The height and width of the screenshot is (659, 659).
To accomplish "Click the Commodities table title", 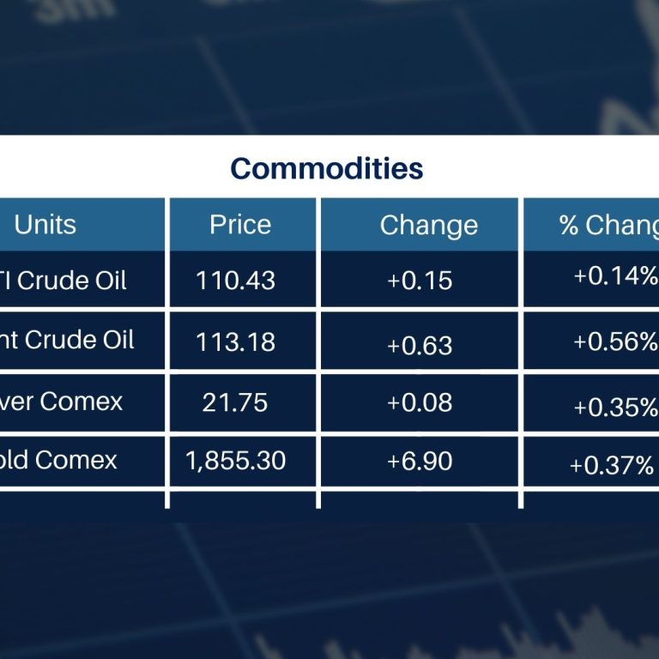I will (327, 168).
